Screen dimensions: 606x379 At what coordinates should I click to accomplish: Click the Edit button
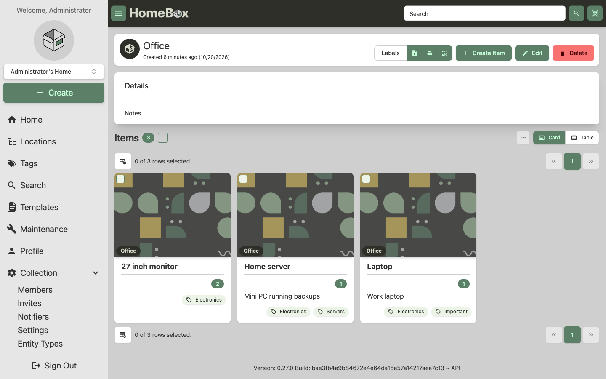click(x=532, y=53)
